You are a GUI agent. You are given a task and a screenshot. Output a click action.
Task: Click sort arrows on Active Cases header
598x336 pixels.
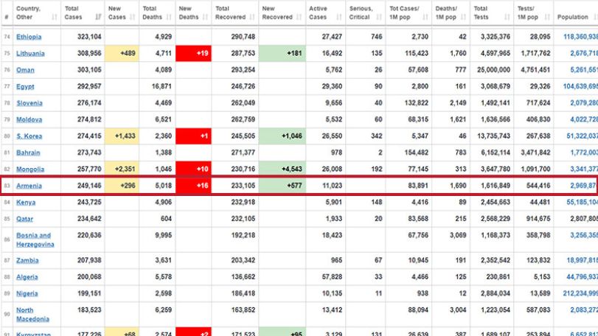[x=339, y=17]
